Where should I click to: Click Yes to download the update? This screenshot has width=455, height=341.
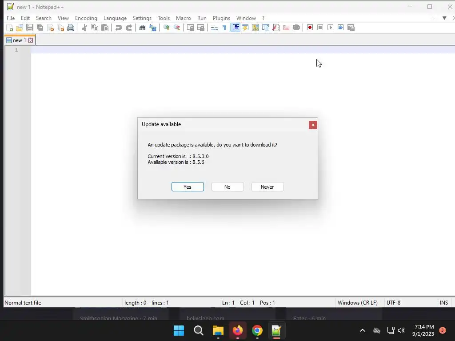pyautogui.click(x=188, y=187)
